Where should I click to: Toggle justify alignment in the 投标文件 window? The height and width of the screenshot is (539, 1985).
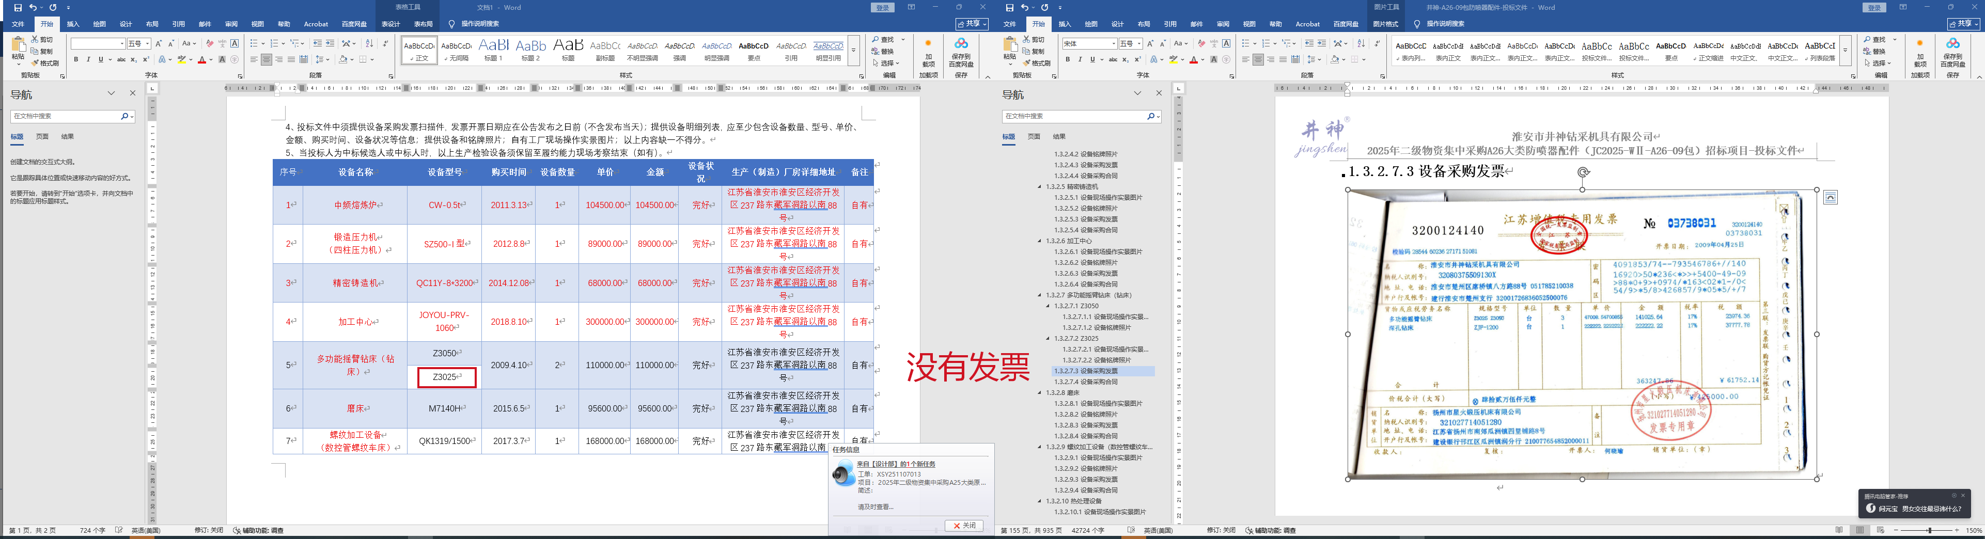pyautogui.click(x=1282, y=59)
